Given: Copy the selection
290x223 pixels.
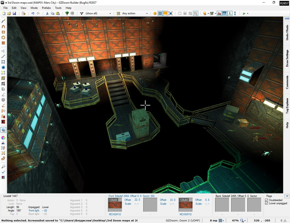Looking at the screenshot, I should [53, 13].
